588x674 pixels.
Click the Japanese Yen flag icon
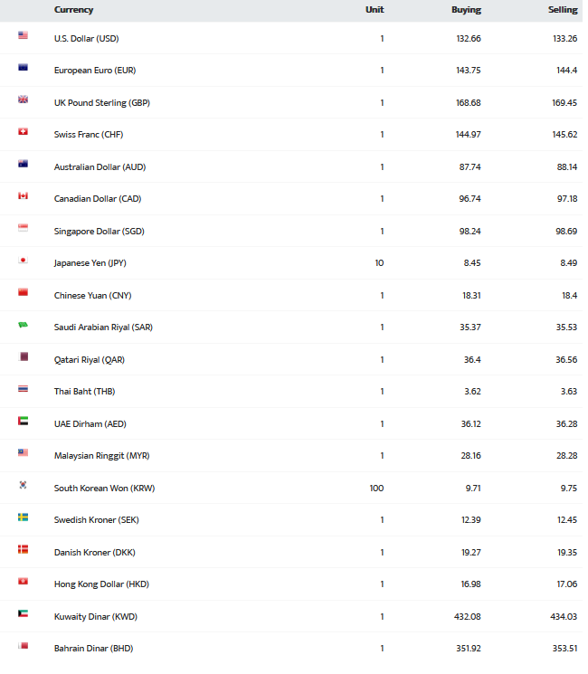pyautogui.click(x=24, y=260)
